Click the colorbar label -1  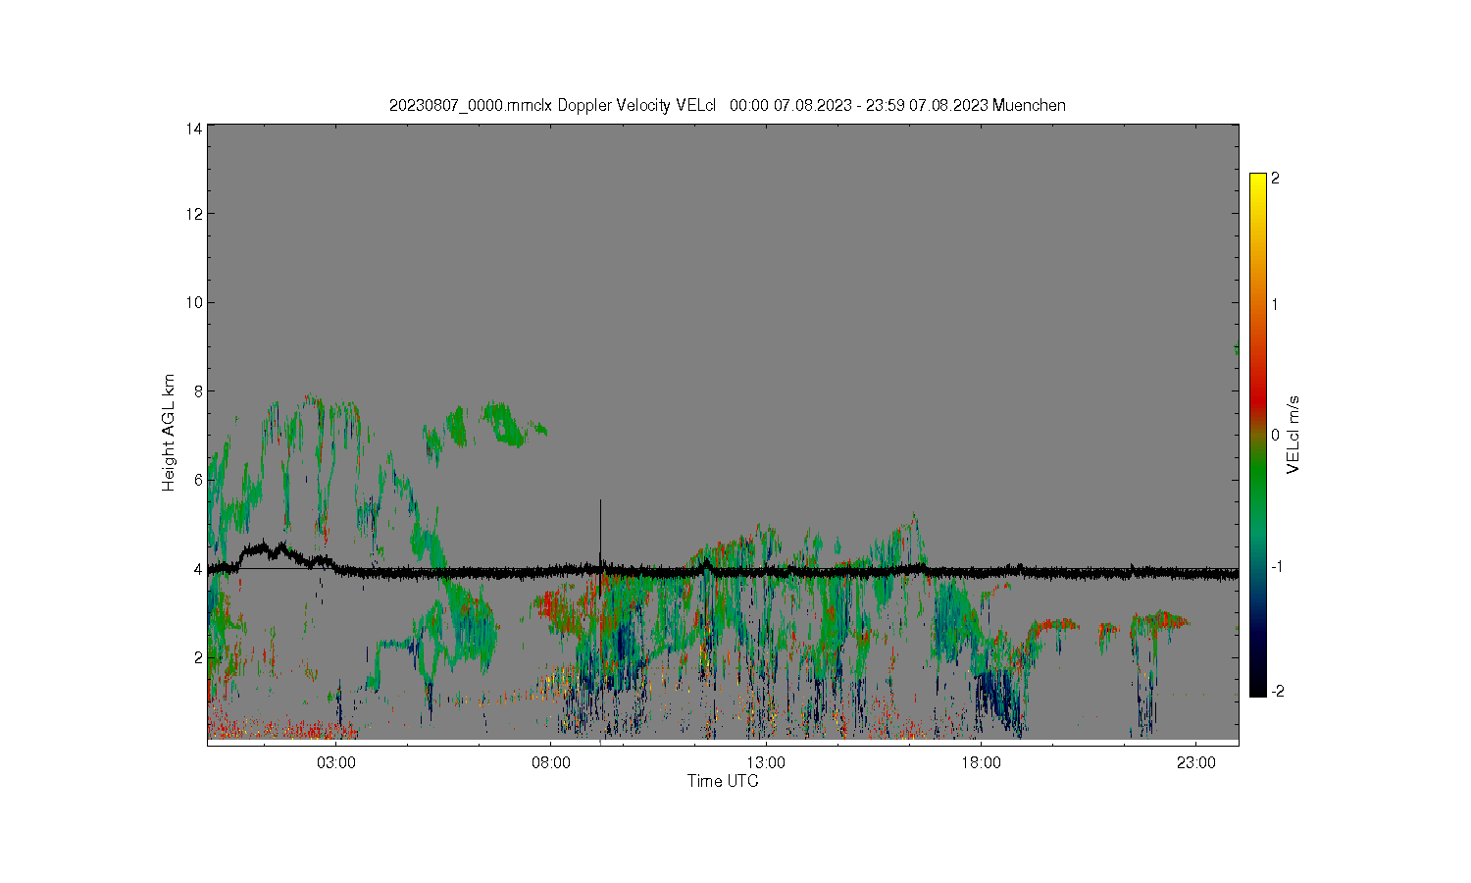(x=1276, y=567)
